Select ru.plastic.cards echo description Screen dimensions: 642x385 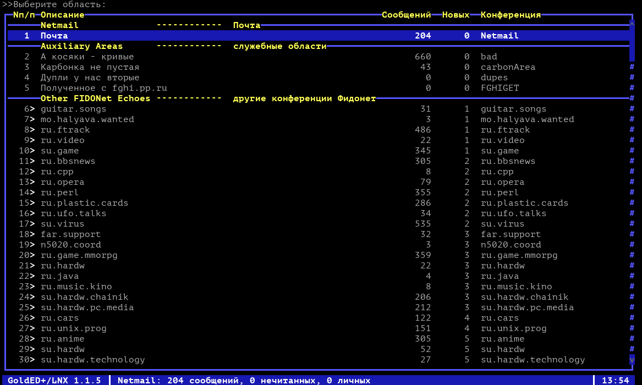coord(84,203)
